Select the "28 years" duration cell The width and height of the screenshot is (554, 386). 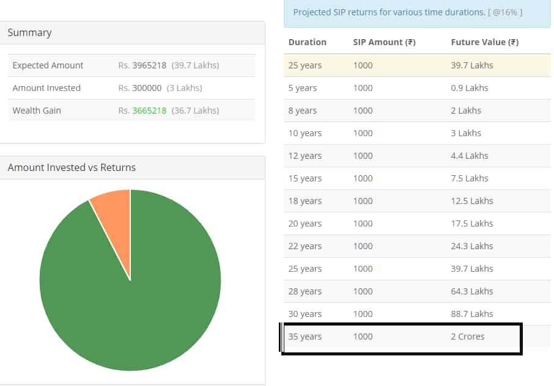point(305,291)
